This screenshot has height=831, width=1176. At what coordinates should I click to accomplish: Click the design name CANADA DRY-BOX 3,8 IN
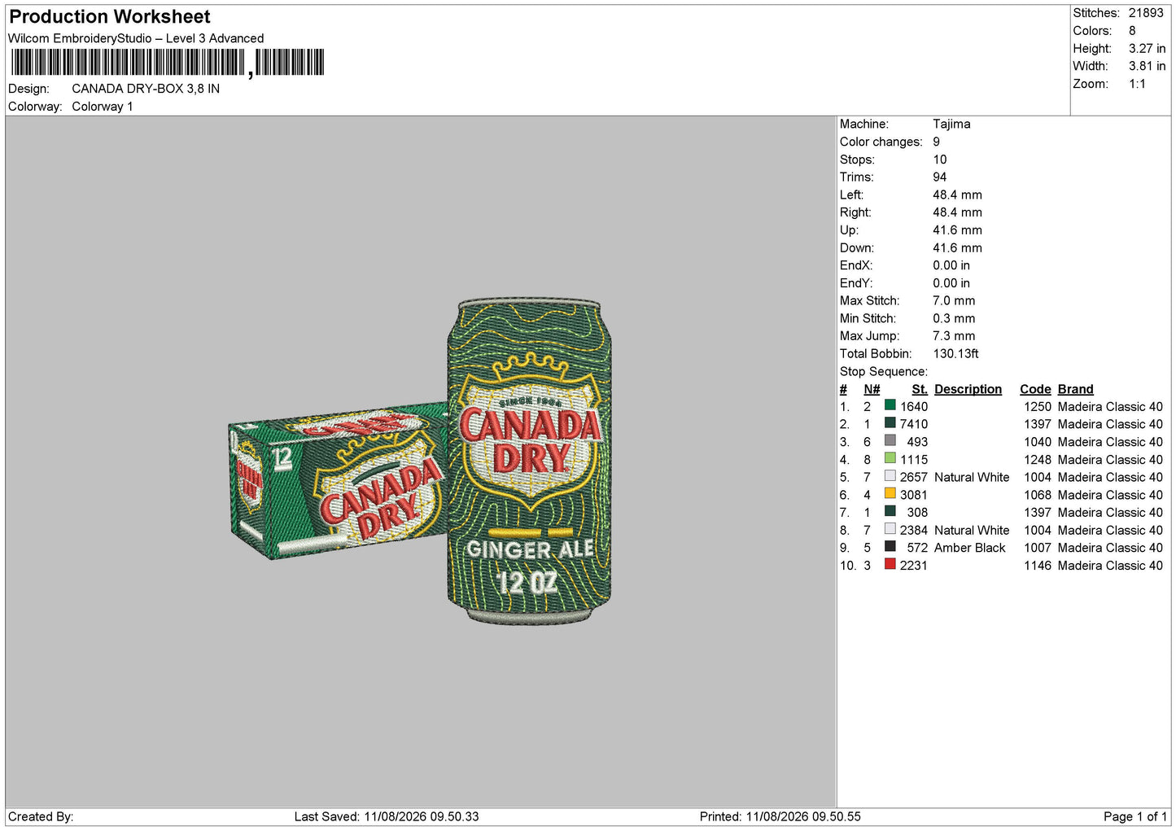point(146,89)
